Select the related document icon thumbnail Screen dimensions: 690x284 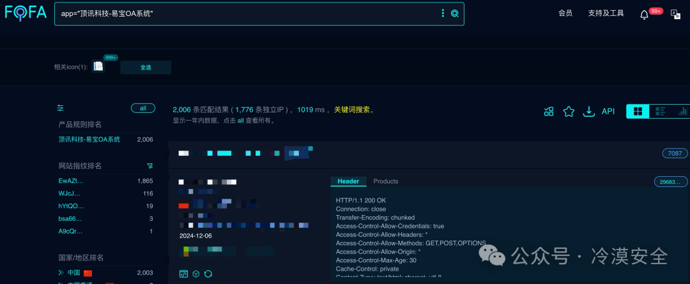point(98,67)
